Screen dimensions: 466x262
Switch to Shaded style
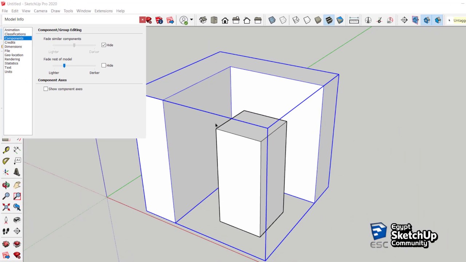(318, 20)
